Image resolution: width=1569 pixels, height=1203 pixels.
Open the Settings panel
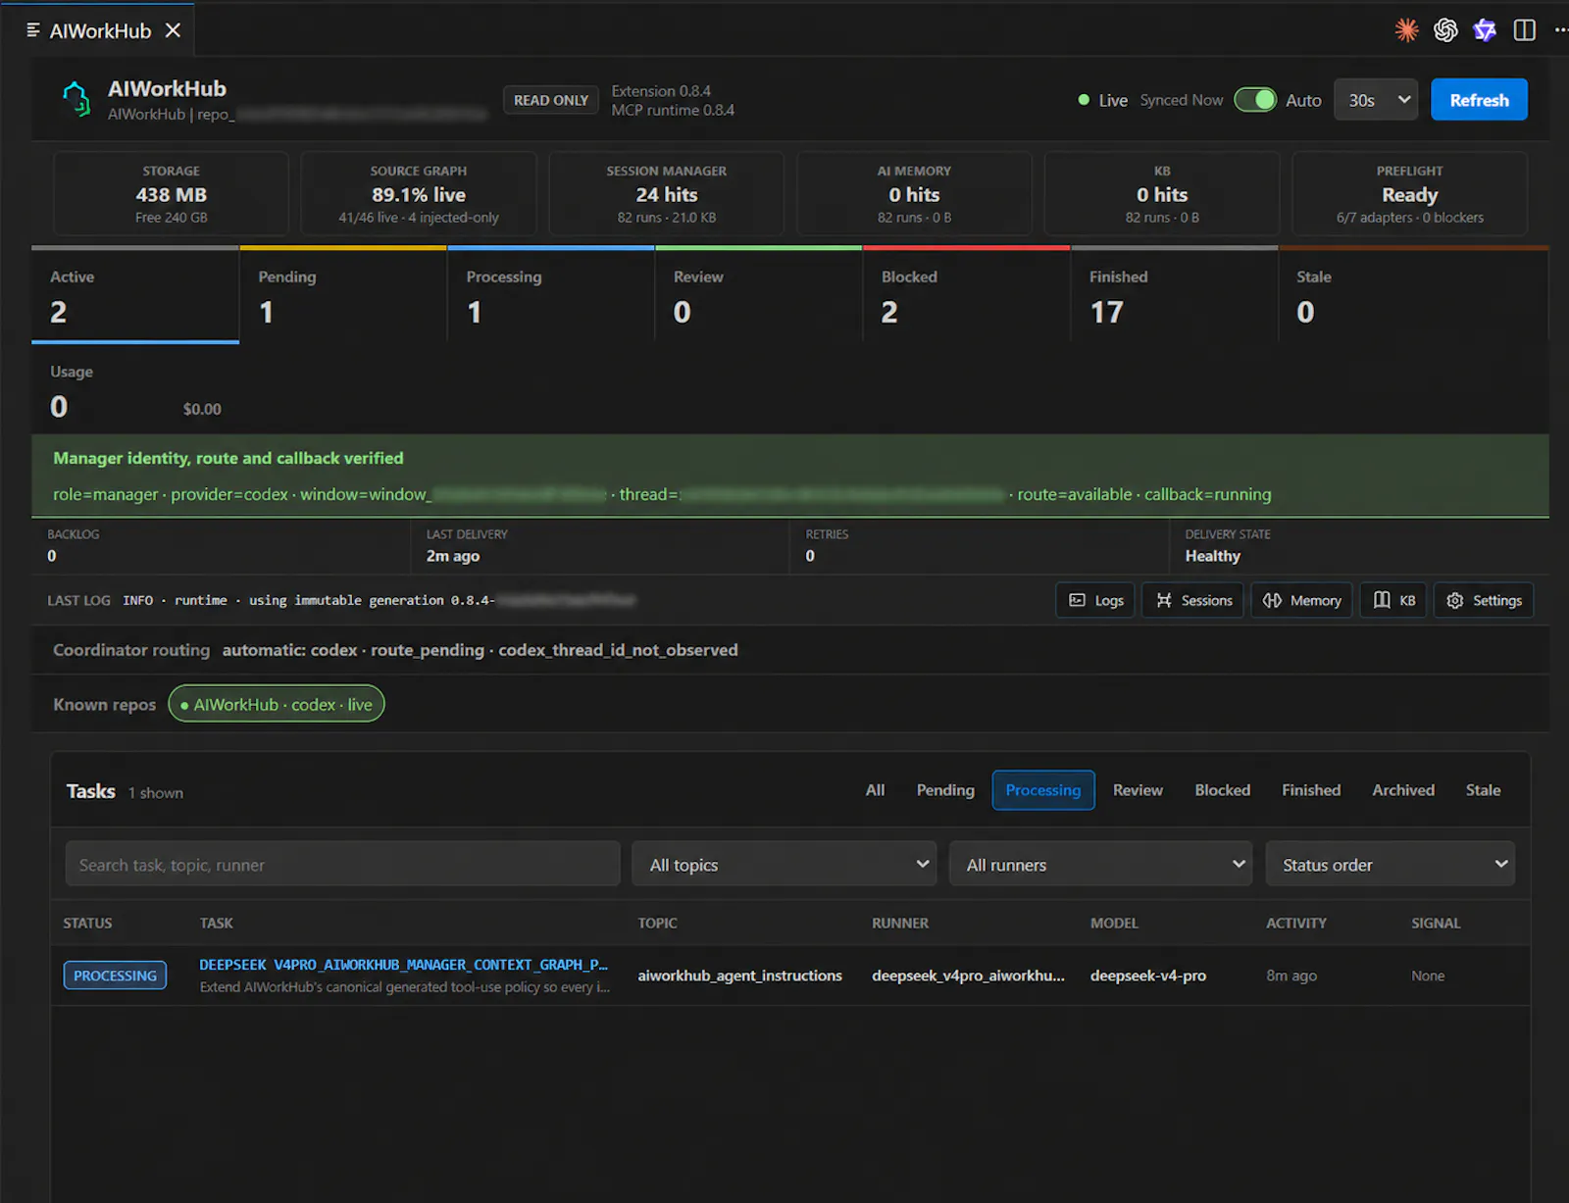(1484, 600)
